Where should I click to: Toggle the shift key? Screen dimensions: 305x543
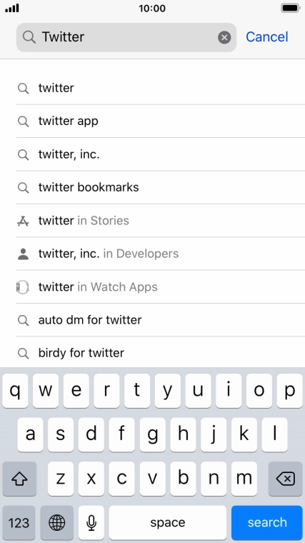[19, 479]
